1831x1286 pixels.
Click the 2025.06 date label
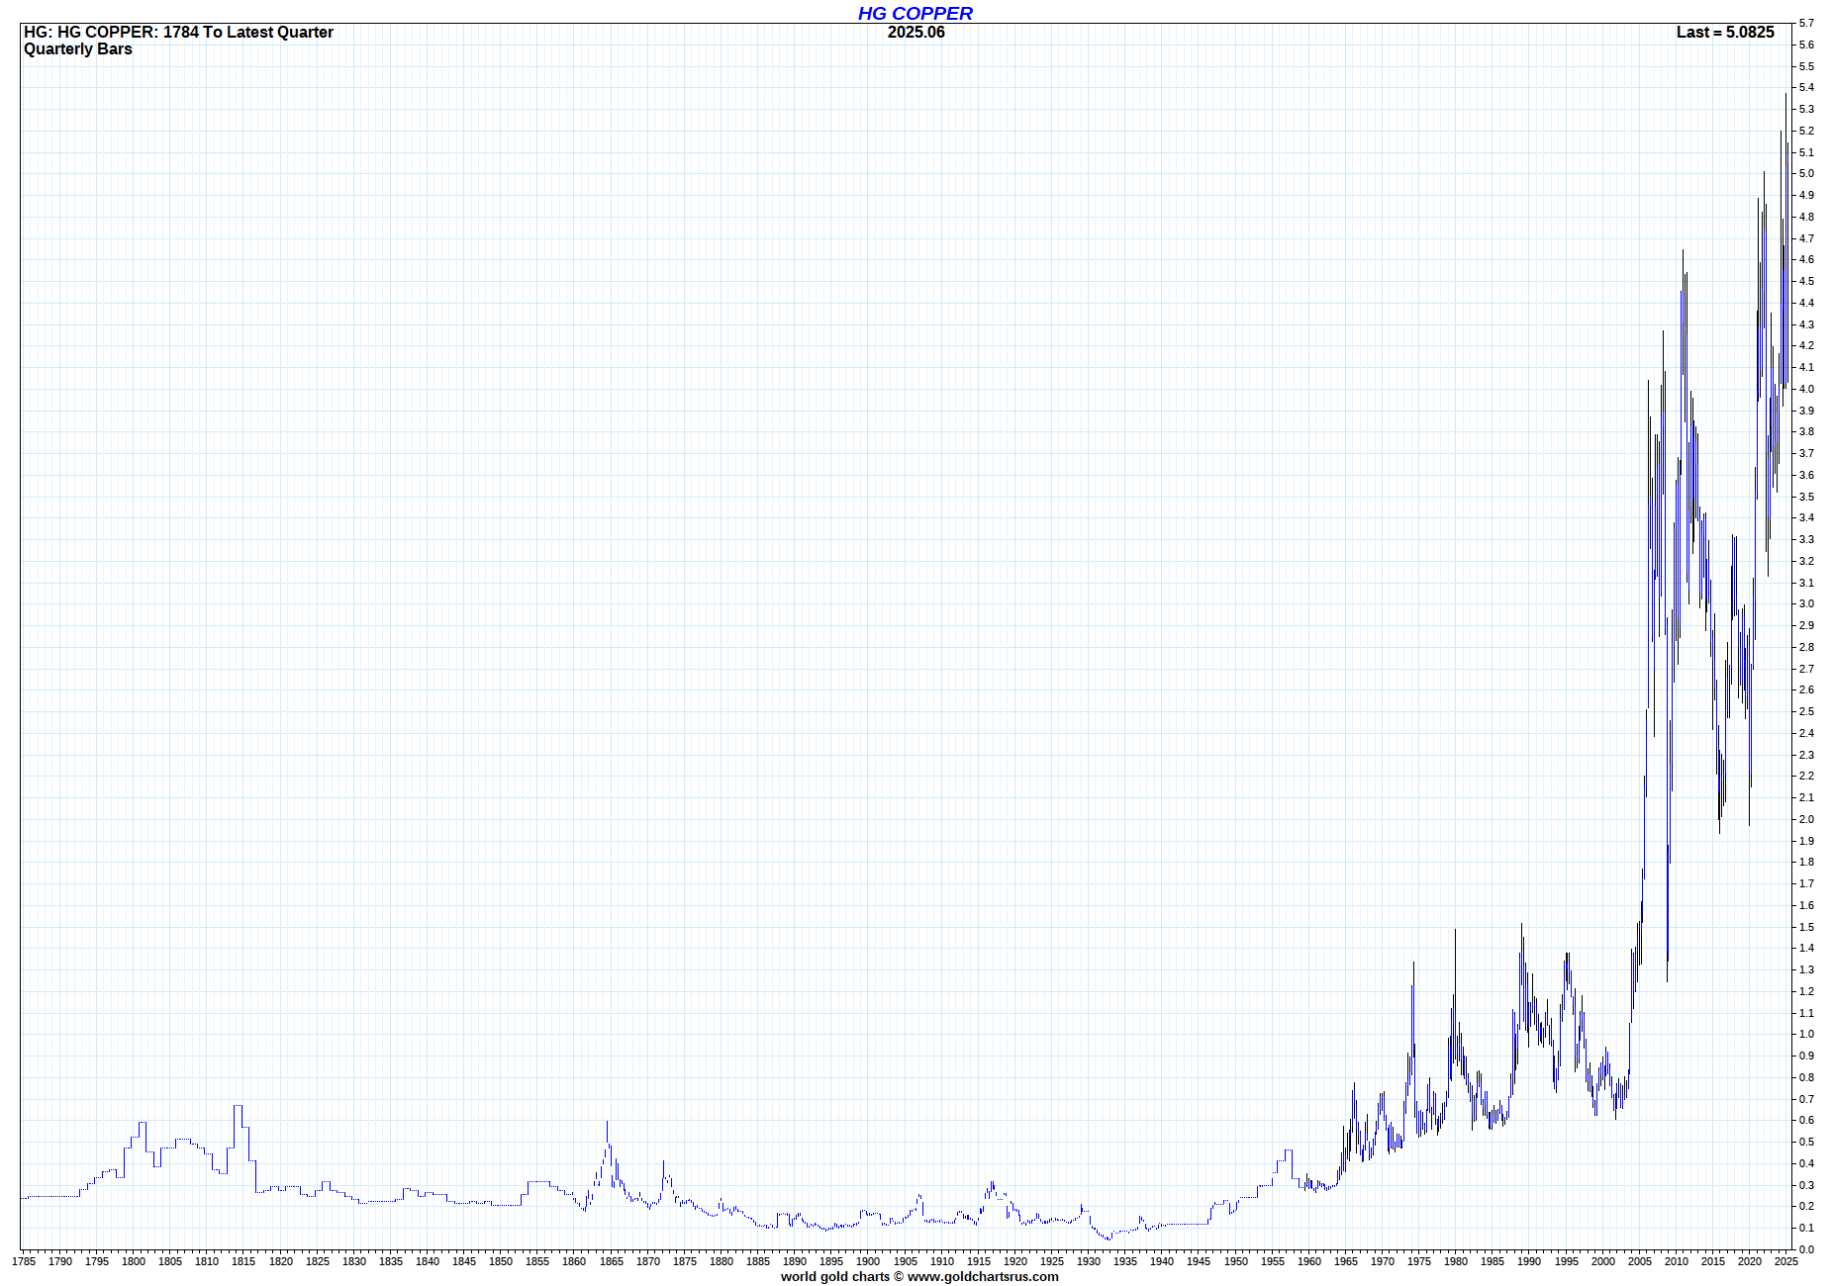click(x=915, y=32)
